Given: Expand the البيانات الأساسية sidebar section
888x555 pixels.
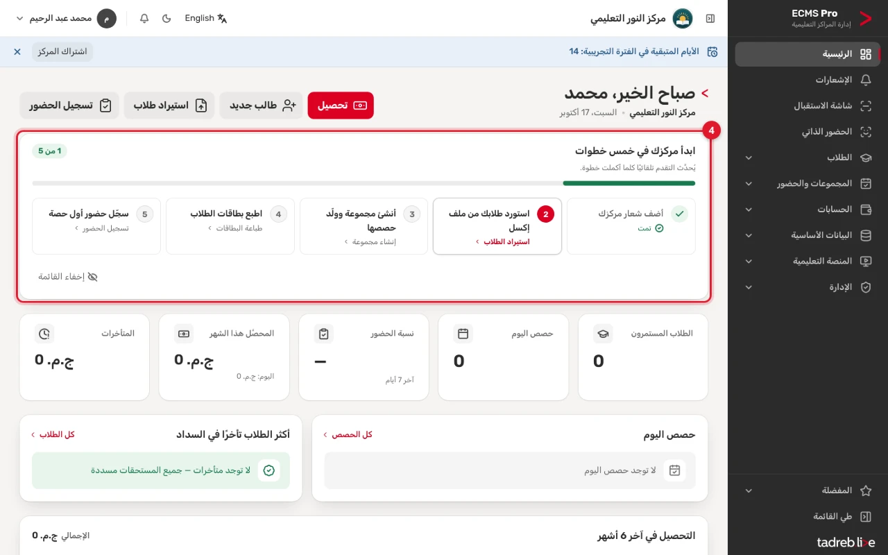Looking at the screenshot, I should (808, 235).
